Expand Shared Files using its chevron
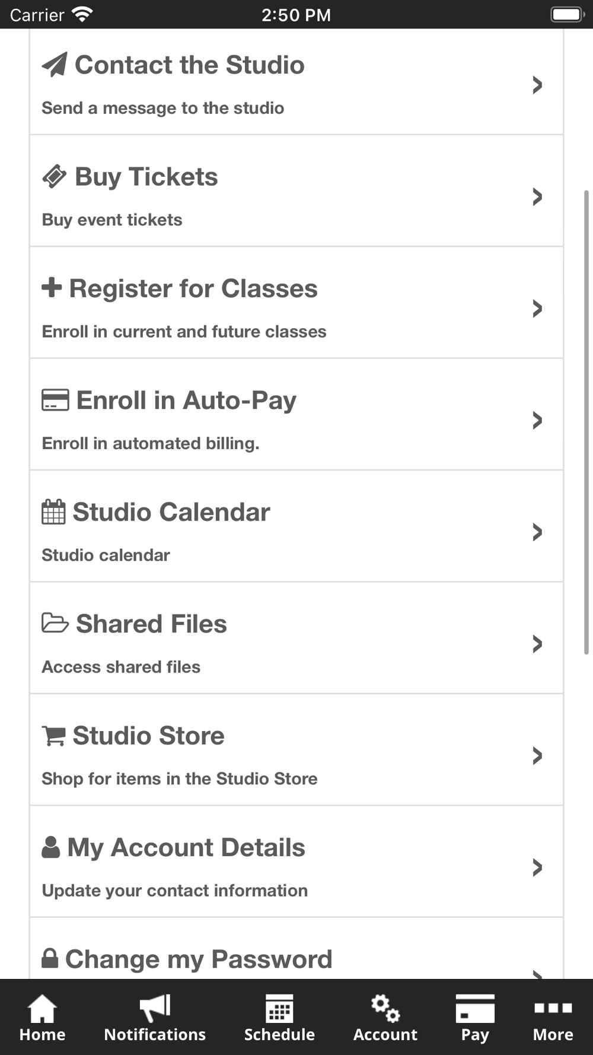Image resolution: width=593 pixels, height=1055 pixels. click(537, 644)
